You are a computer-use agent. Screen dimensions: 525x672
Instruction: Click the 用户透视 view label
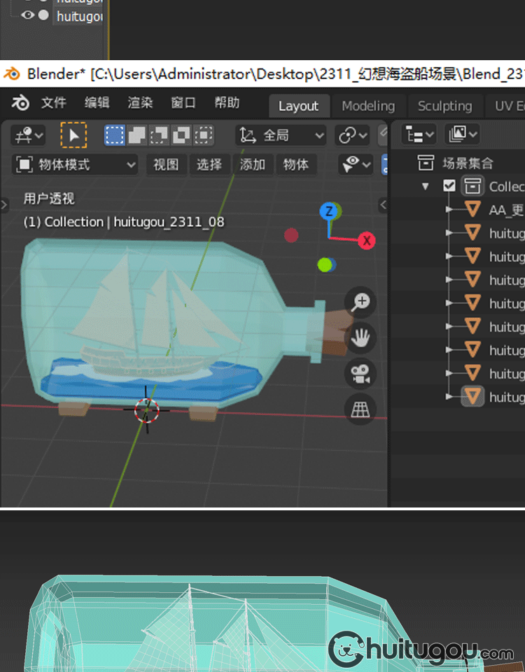click(x=49, y=198)
